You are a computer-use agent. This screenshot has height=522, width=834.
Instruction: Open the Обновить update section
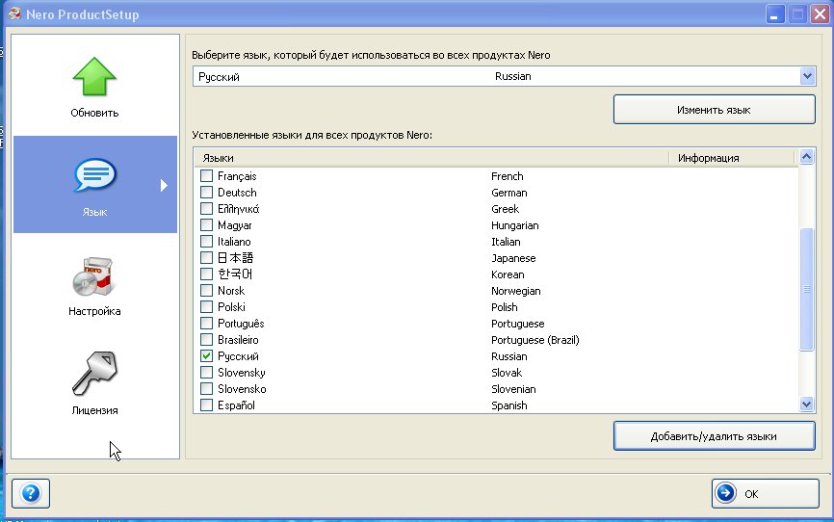point(94,88)
